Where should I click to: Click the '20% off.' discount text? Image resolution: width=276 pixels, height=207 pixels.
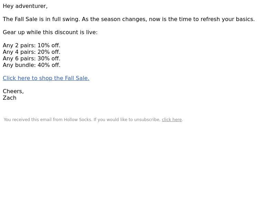[49, 52]
